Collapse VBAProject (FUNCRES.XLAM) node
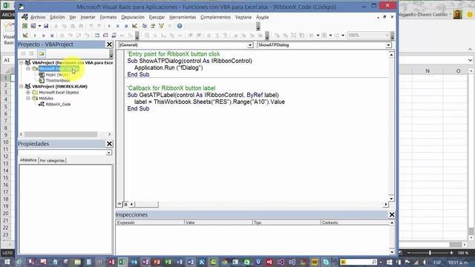Viewport: 475px width, 267px height. (x=22, y=87)
